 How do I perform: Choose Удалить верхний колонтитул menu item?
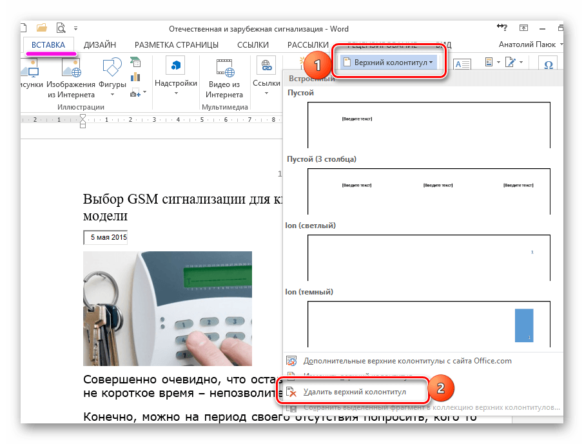click(x=355, y=391)
